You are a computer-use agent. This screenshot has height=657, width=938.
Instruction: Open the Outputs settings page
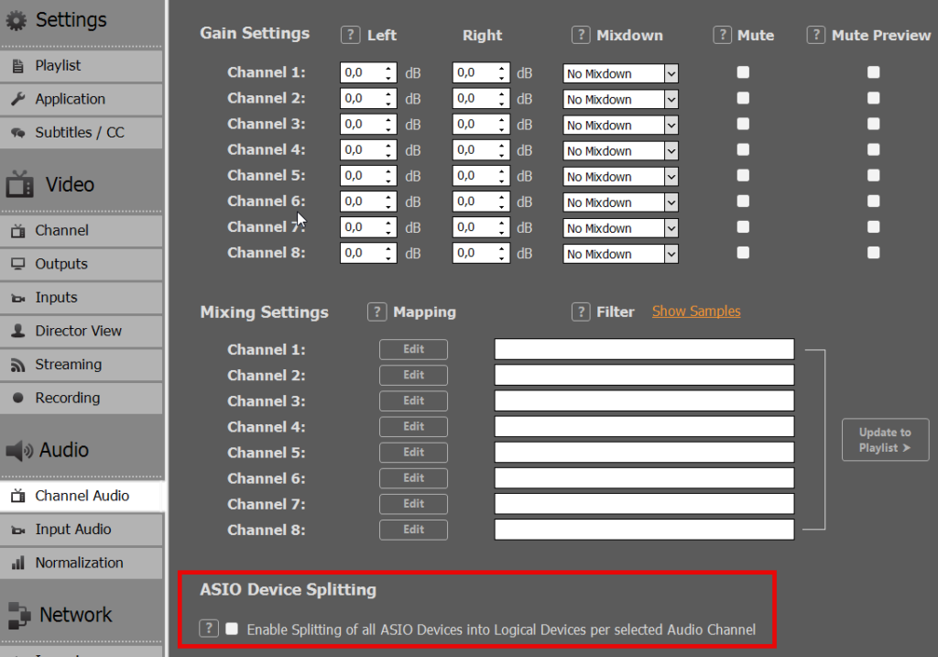pyautogui.click(x=82, y=264)
